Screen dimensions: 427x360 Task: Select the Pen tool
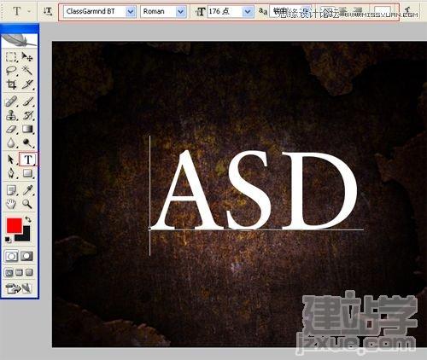click(11, 173)
